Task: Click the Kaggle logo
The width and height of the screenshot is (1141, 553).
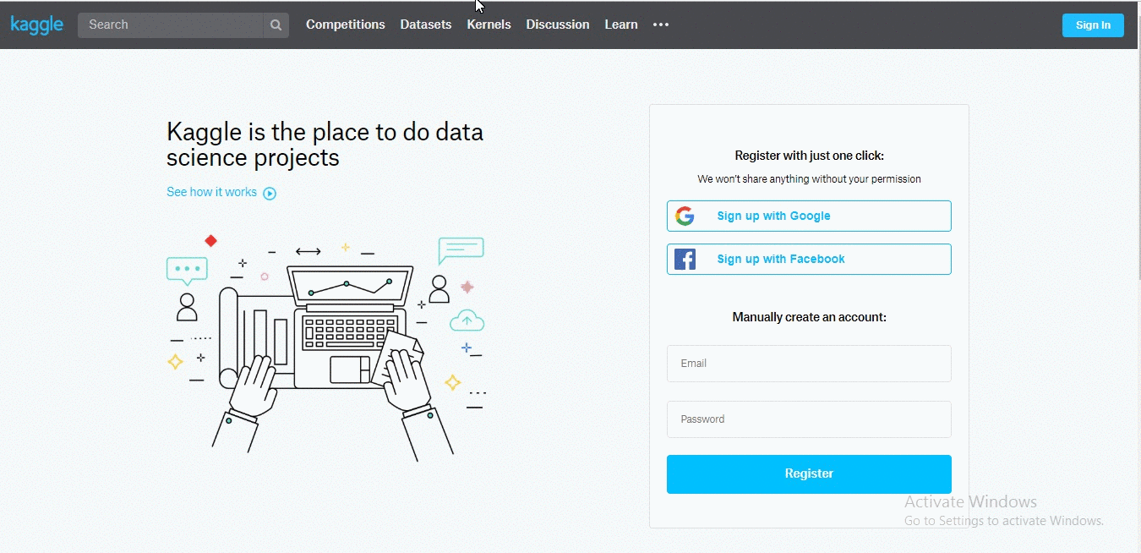Action: pyautogui.click(x=36, y=25)
